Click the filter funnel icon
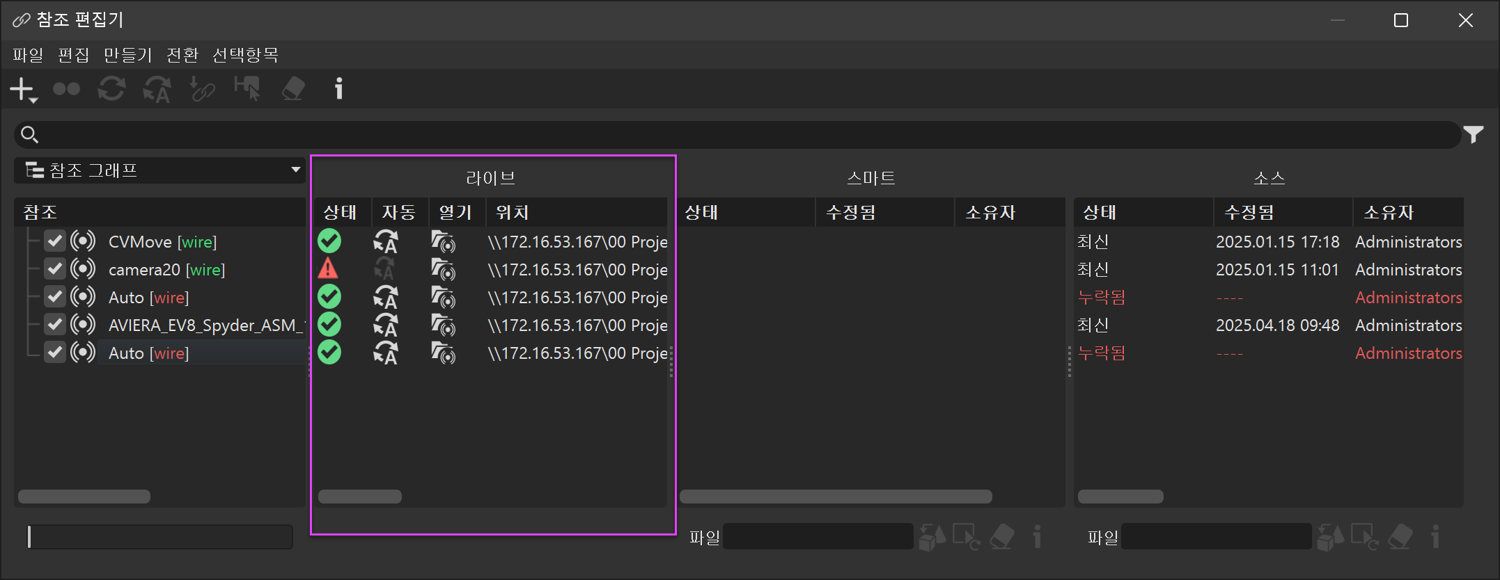The image size is (1500, 580). pos(1474,134)
